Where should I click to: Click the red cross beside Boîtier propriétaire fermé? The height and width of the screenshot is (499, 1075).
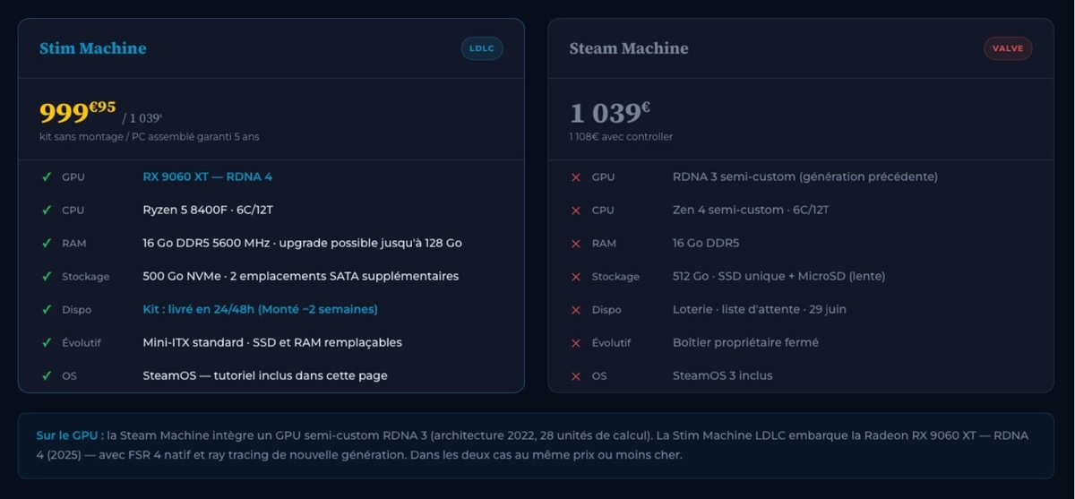[x=576, y=343]
